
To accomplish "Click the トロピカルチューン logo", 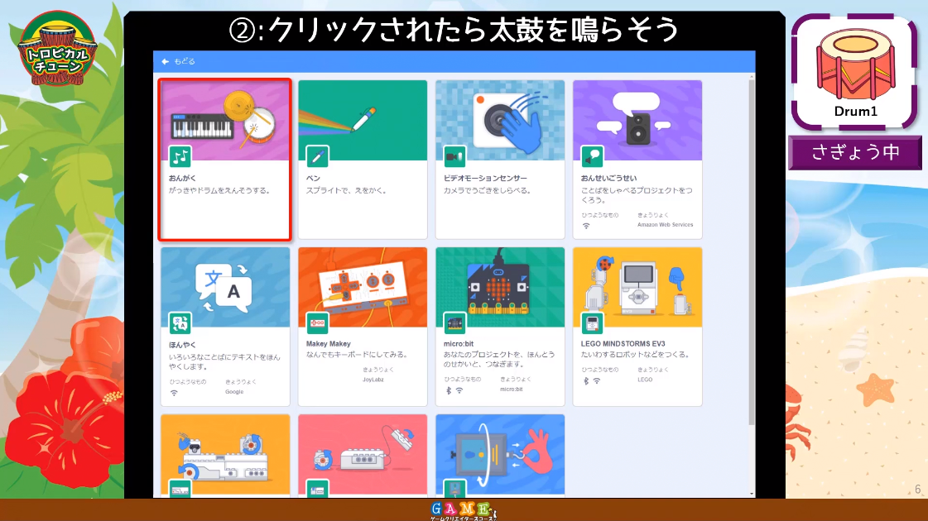I will [57, 49].
